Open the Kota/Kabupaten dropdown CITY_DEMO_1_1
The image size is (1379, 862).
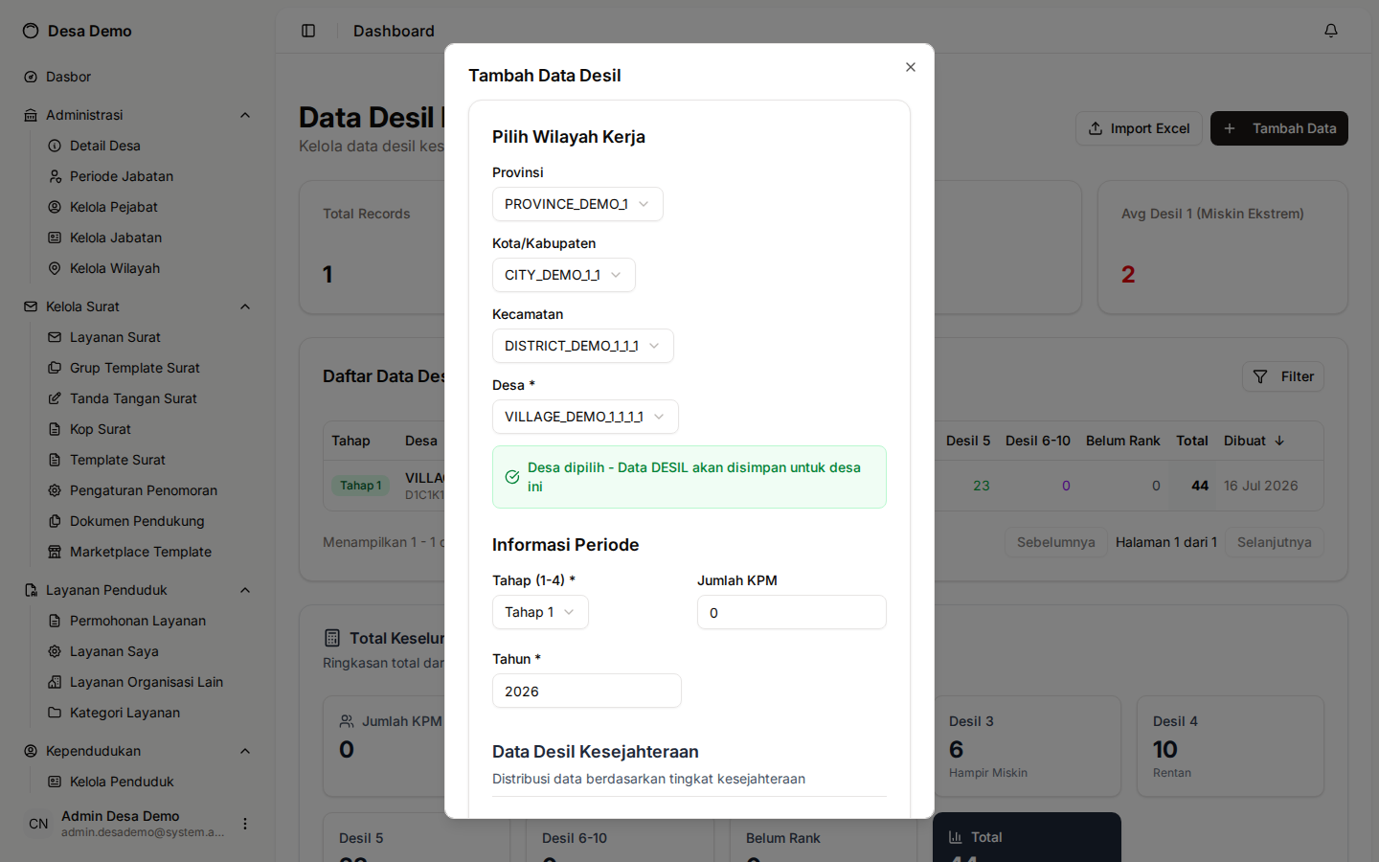coord(564,275)
